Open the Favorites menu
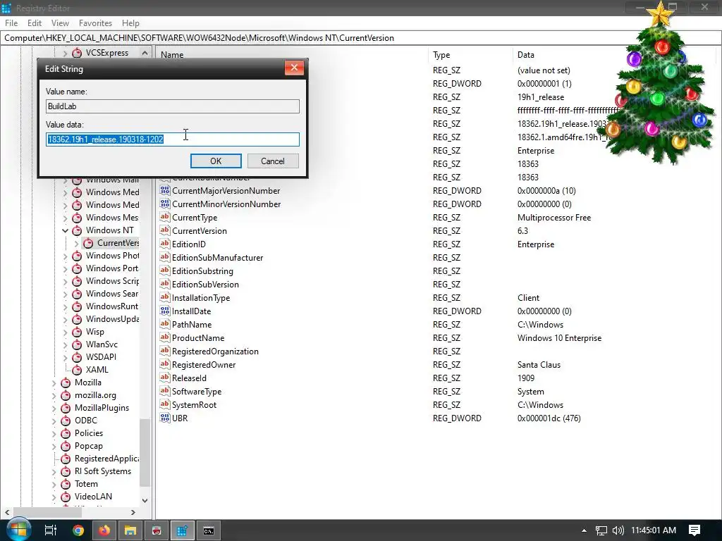Screen dimensions: 722x541 (x=95, y=23)
